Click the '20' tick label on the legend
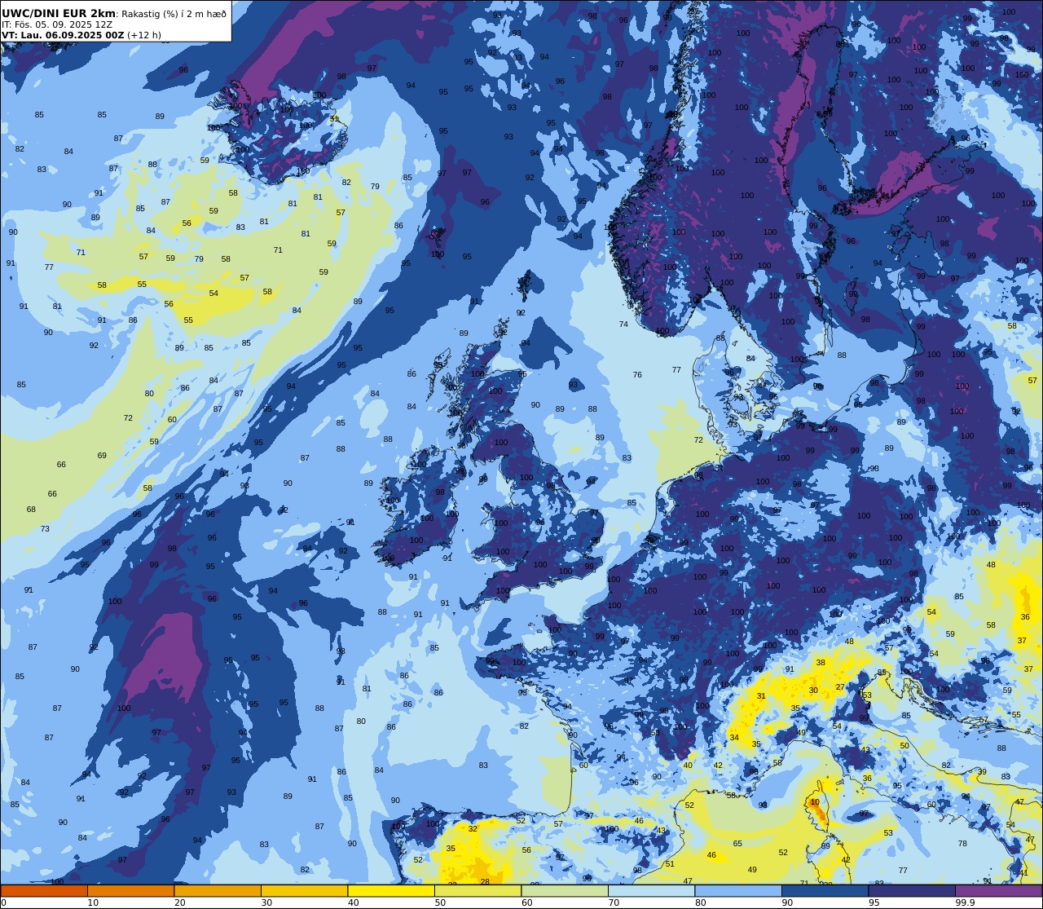This screenshot has height=909, width=1043. [x=180, y=902]
